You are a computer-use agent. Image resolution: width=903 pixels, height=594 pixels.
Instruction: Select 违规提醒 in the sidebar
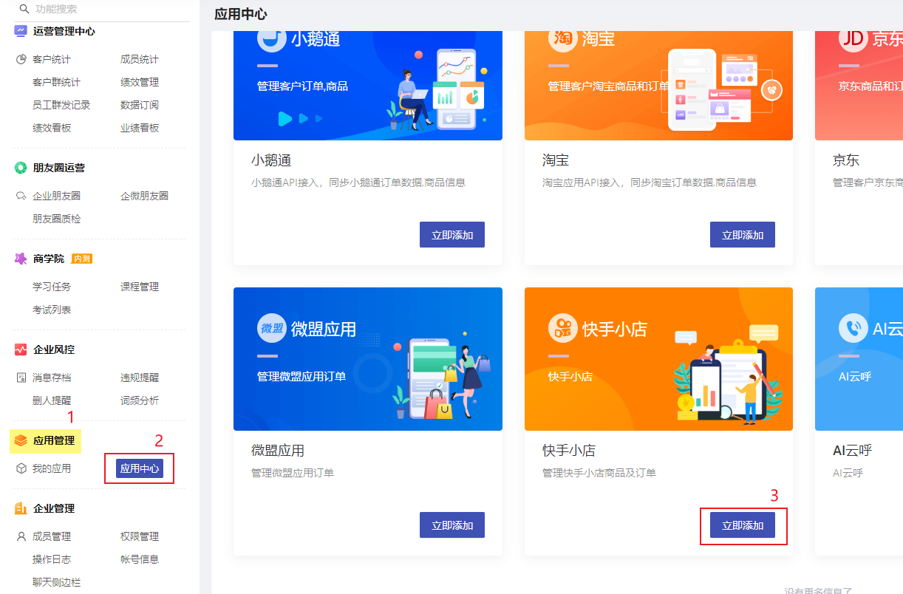(x=140, y=378)
